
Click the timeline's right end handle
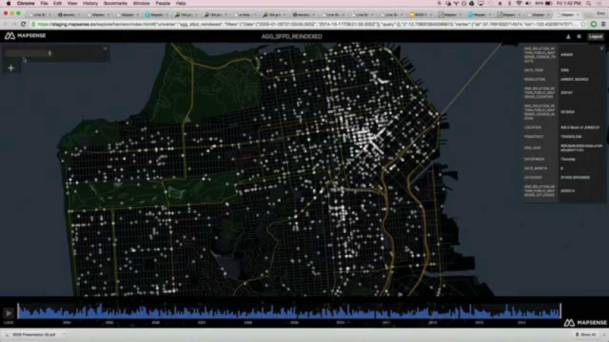[560, 311]
